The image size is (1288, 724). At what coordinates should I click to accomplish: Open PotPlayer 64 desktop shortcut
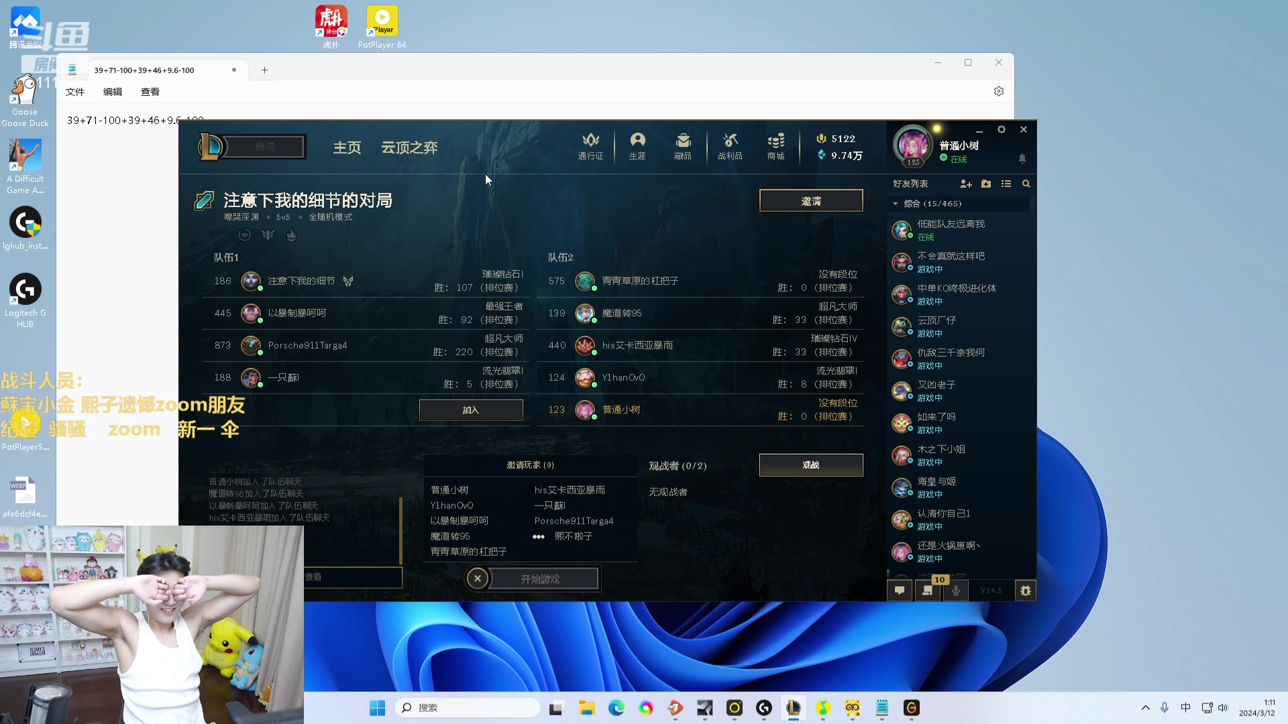(382, 27)
